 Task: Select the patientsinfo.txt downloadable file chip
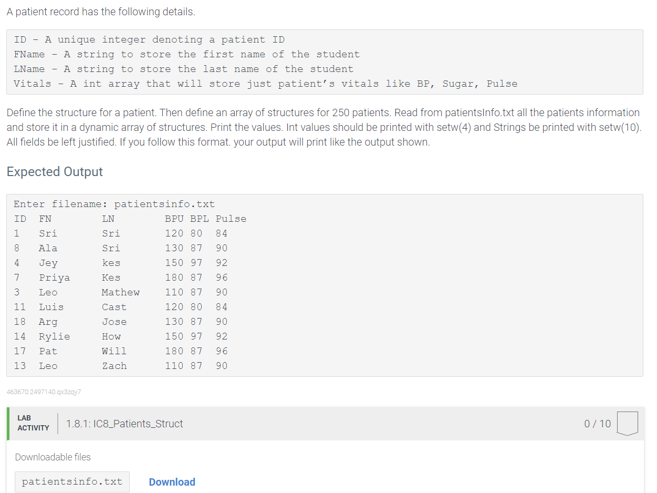[72, 481]
